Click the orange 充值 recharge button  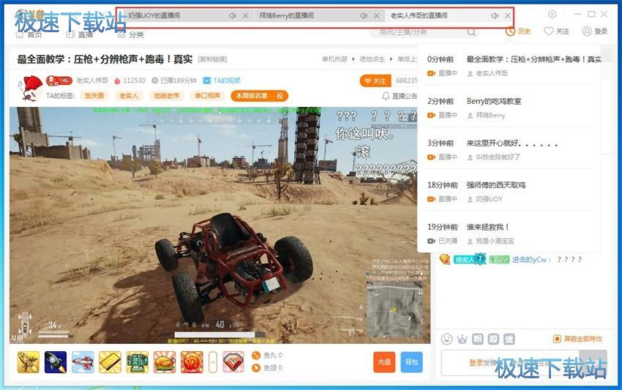pyautogui.click(x=384, y=362)
